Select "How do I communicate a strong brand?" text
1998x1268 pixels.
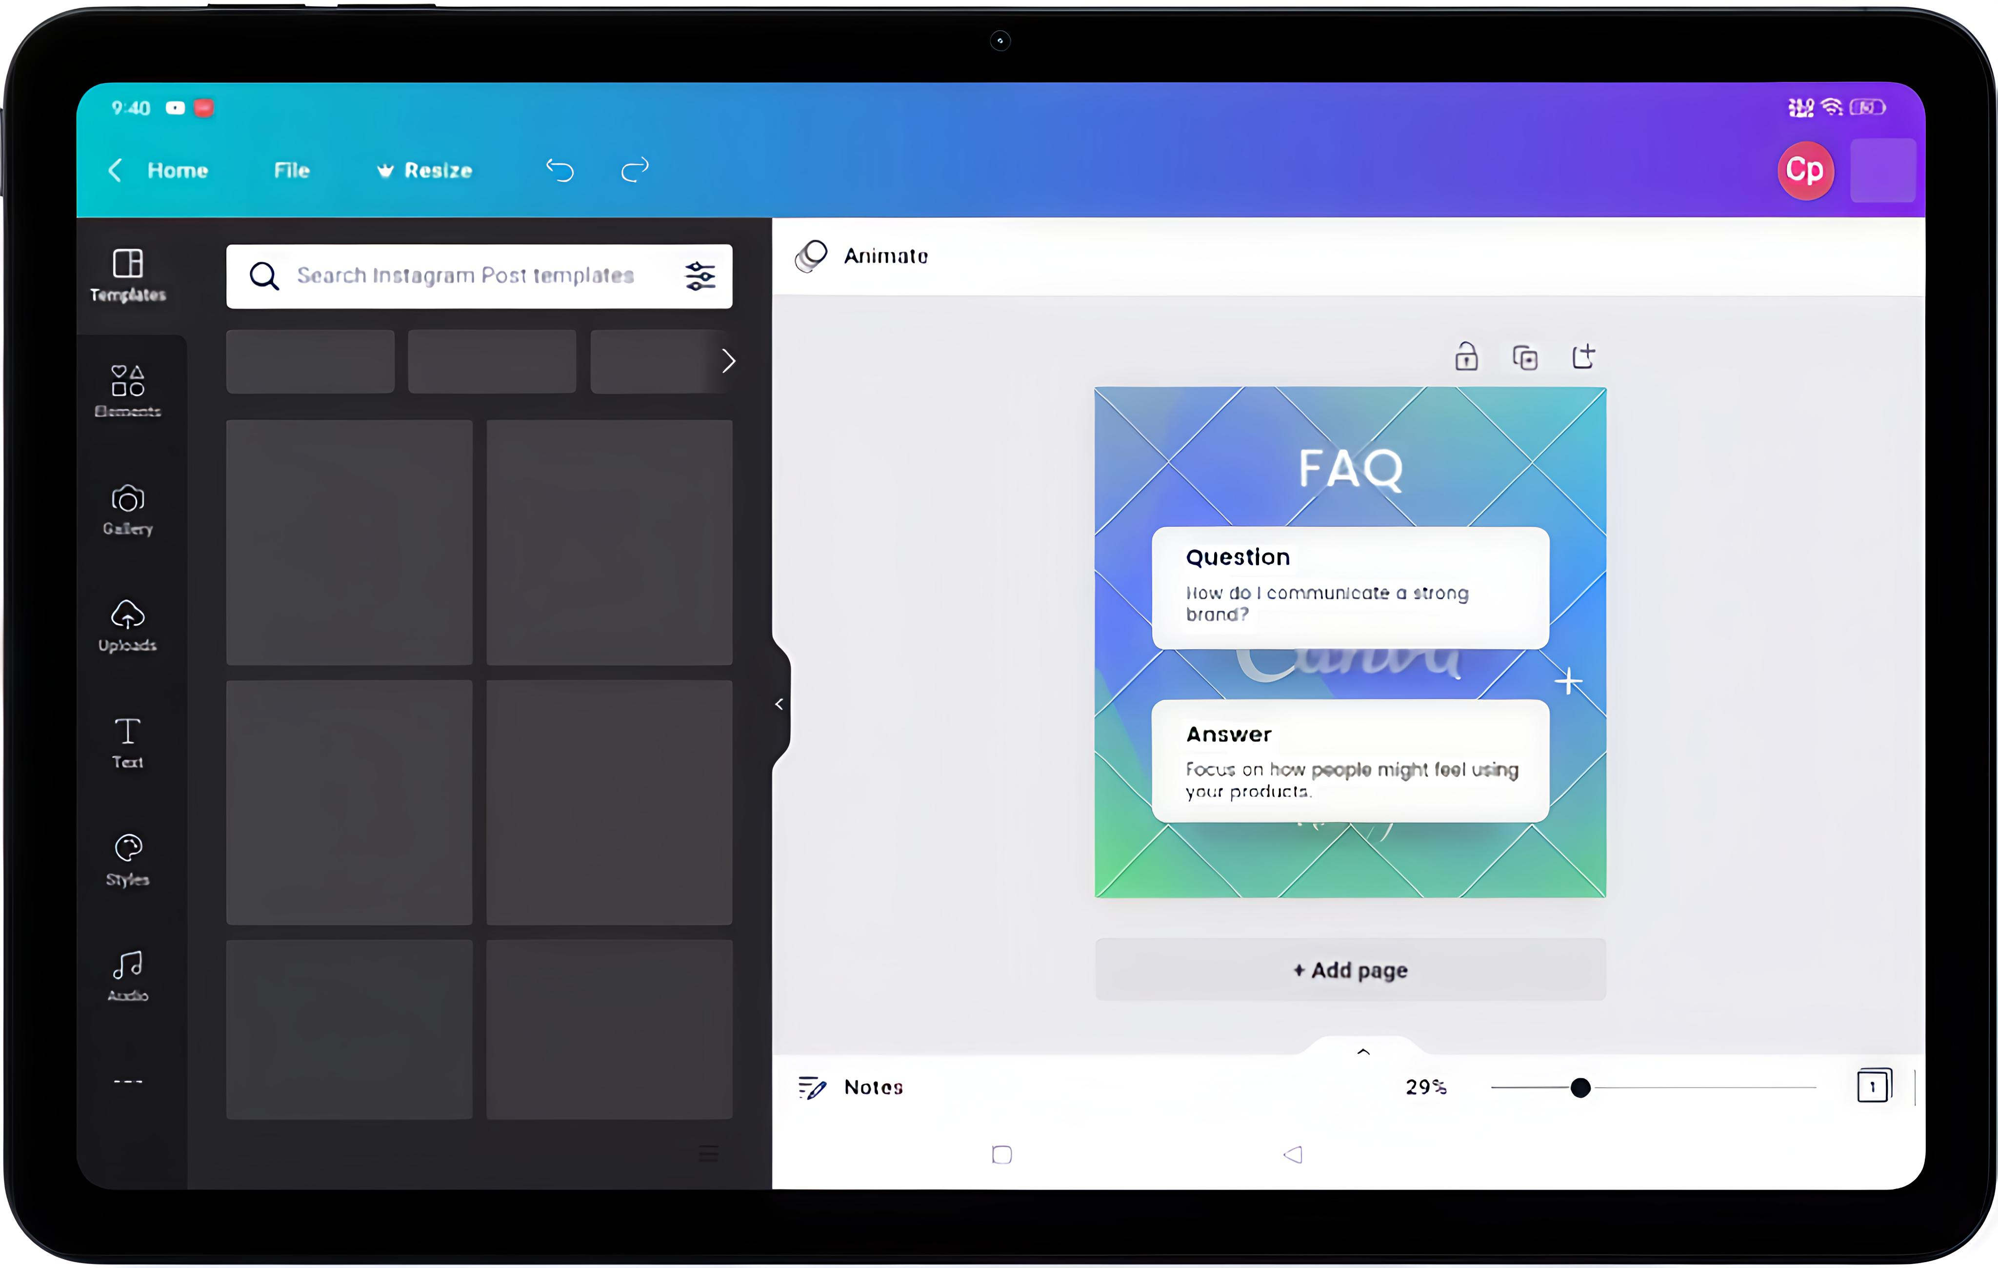point(1327,604)
